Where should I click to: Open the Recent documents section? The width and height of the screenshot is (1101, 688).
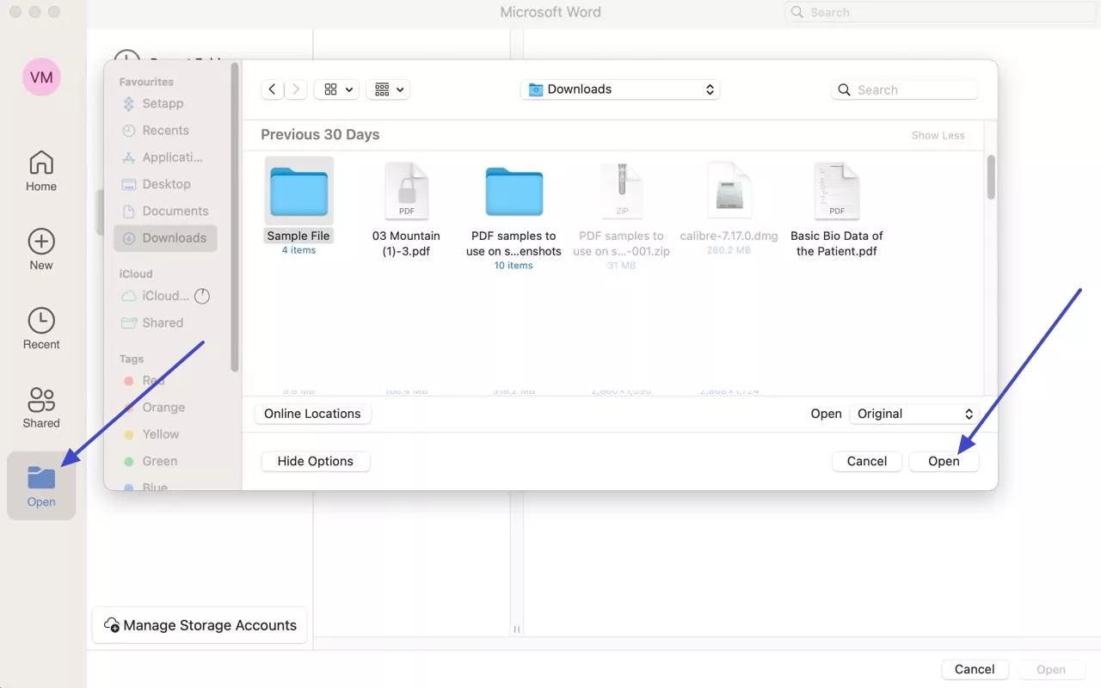[40, 329]
